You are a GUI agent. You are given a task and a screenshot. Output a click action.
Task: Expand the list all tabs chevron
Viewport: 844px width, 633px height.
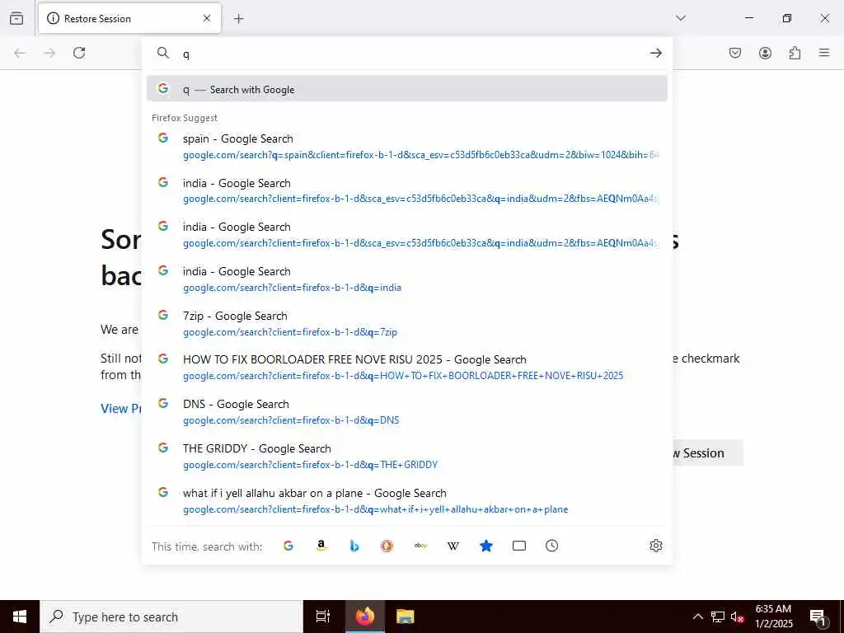coord(681,18)
